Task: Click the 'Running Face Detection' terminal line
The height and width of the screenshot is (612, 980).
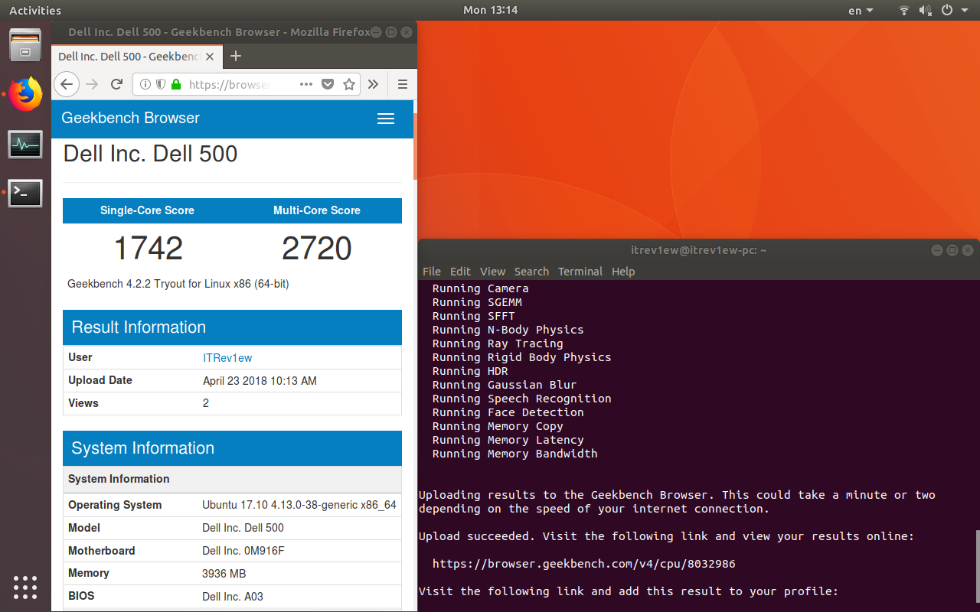Action: point(508,412)
